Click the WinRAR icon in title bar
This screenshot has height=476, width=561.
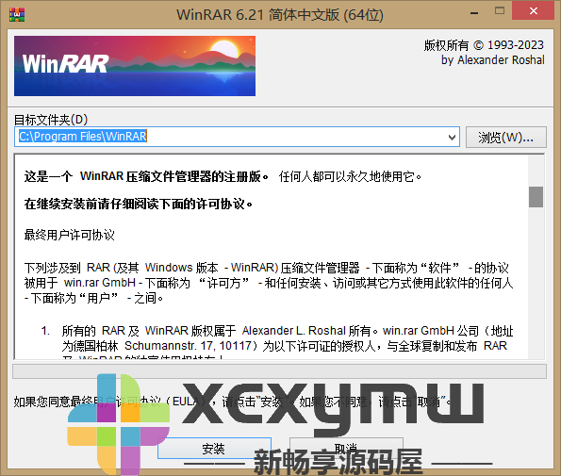click(x=17, y=14)
